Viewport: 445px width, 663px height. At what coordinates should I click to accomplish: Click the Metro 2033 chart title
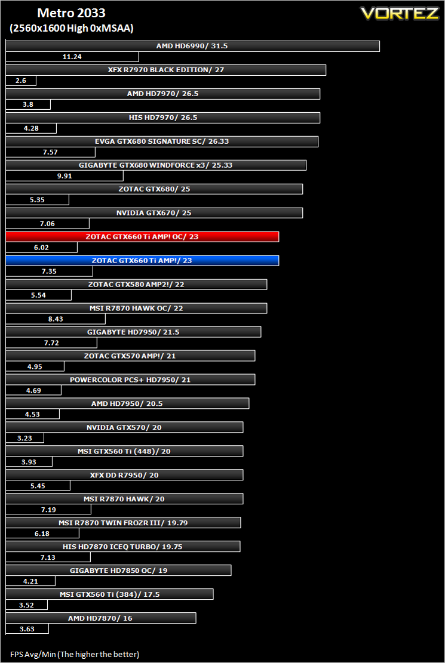pyautogui.click(x=71, y=13)
